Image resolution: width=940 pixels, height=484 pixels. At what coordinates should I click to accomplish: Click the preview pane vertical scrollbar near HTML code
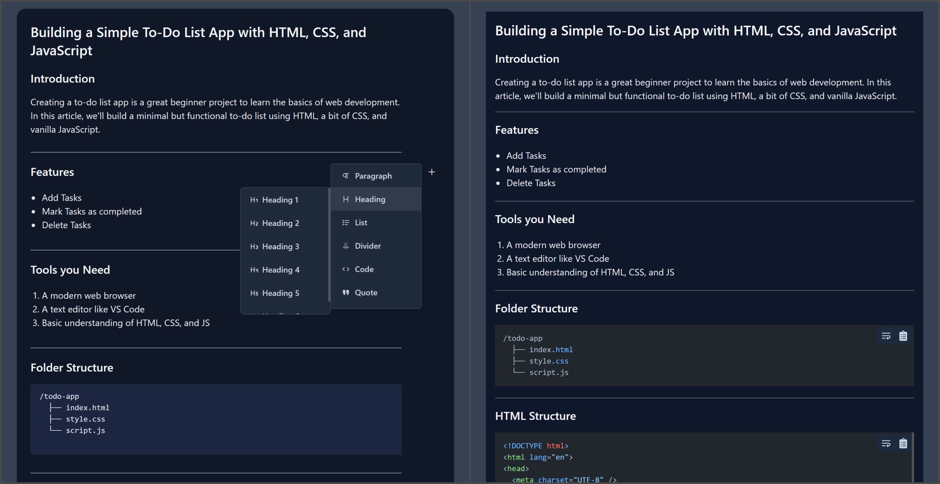913,458
